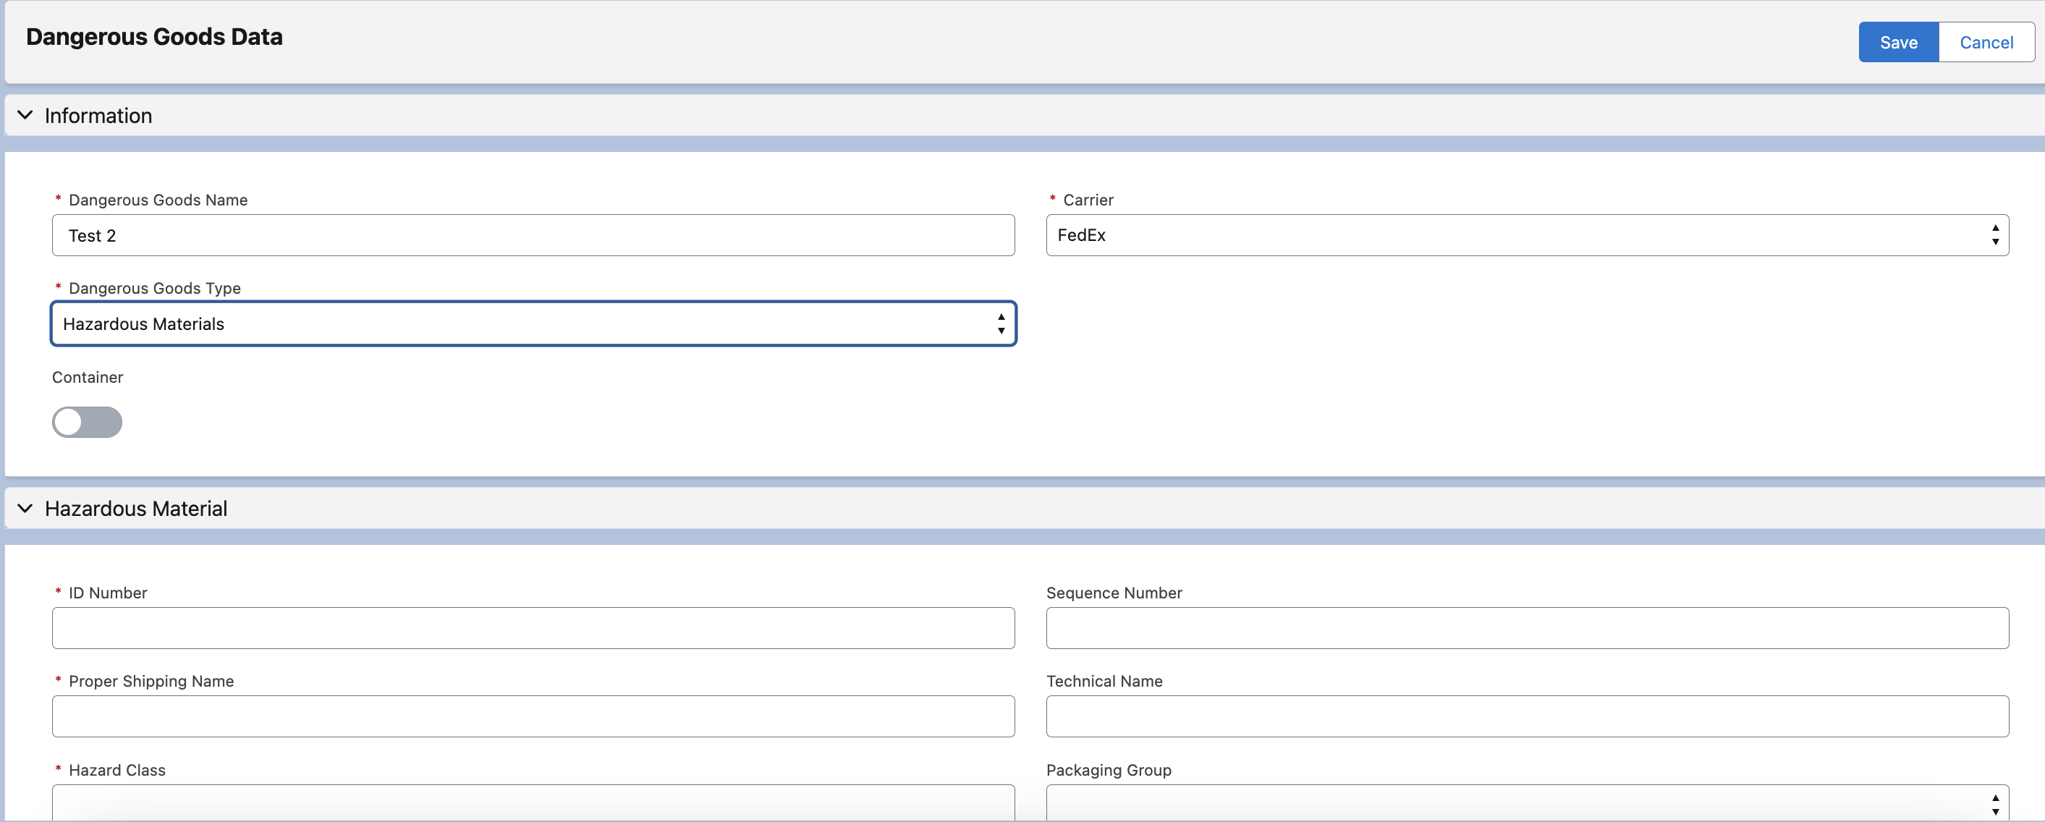The width and height of the screenshot is (2045, 822).
Task: Click into the Proper Shipping Name field
Action: 532,716
